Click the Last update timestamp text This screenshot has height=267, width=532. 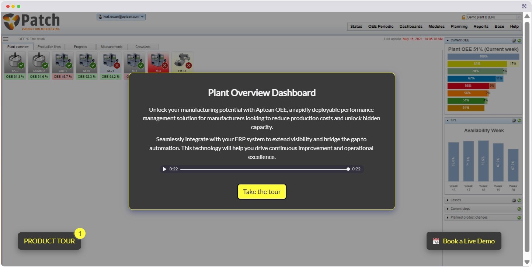413,39
